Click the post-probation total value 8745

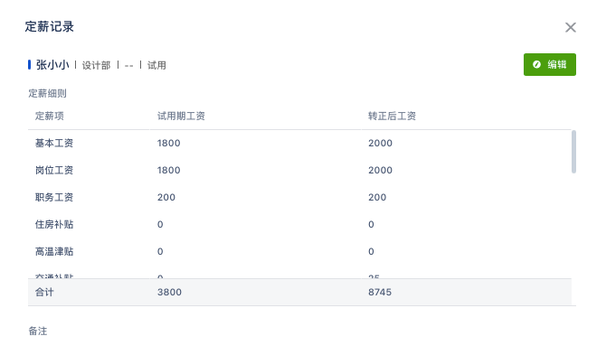tap(380, 292)
